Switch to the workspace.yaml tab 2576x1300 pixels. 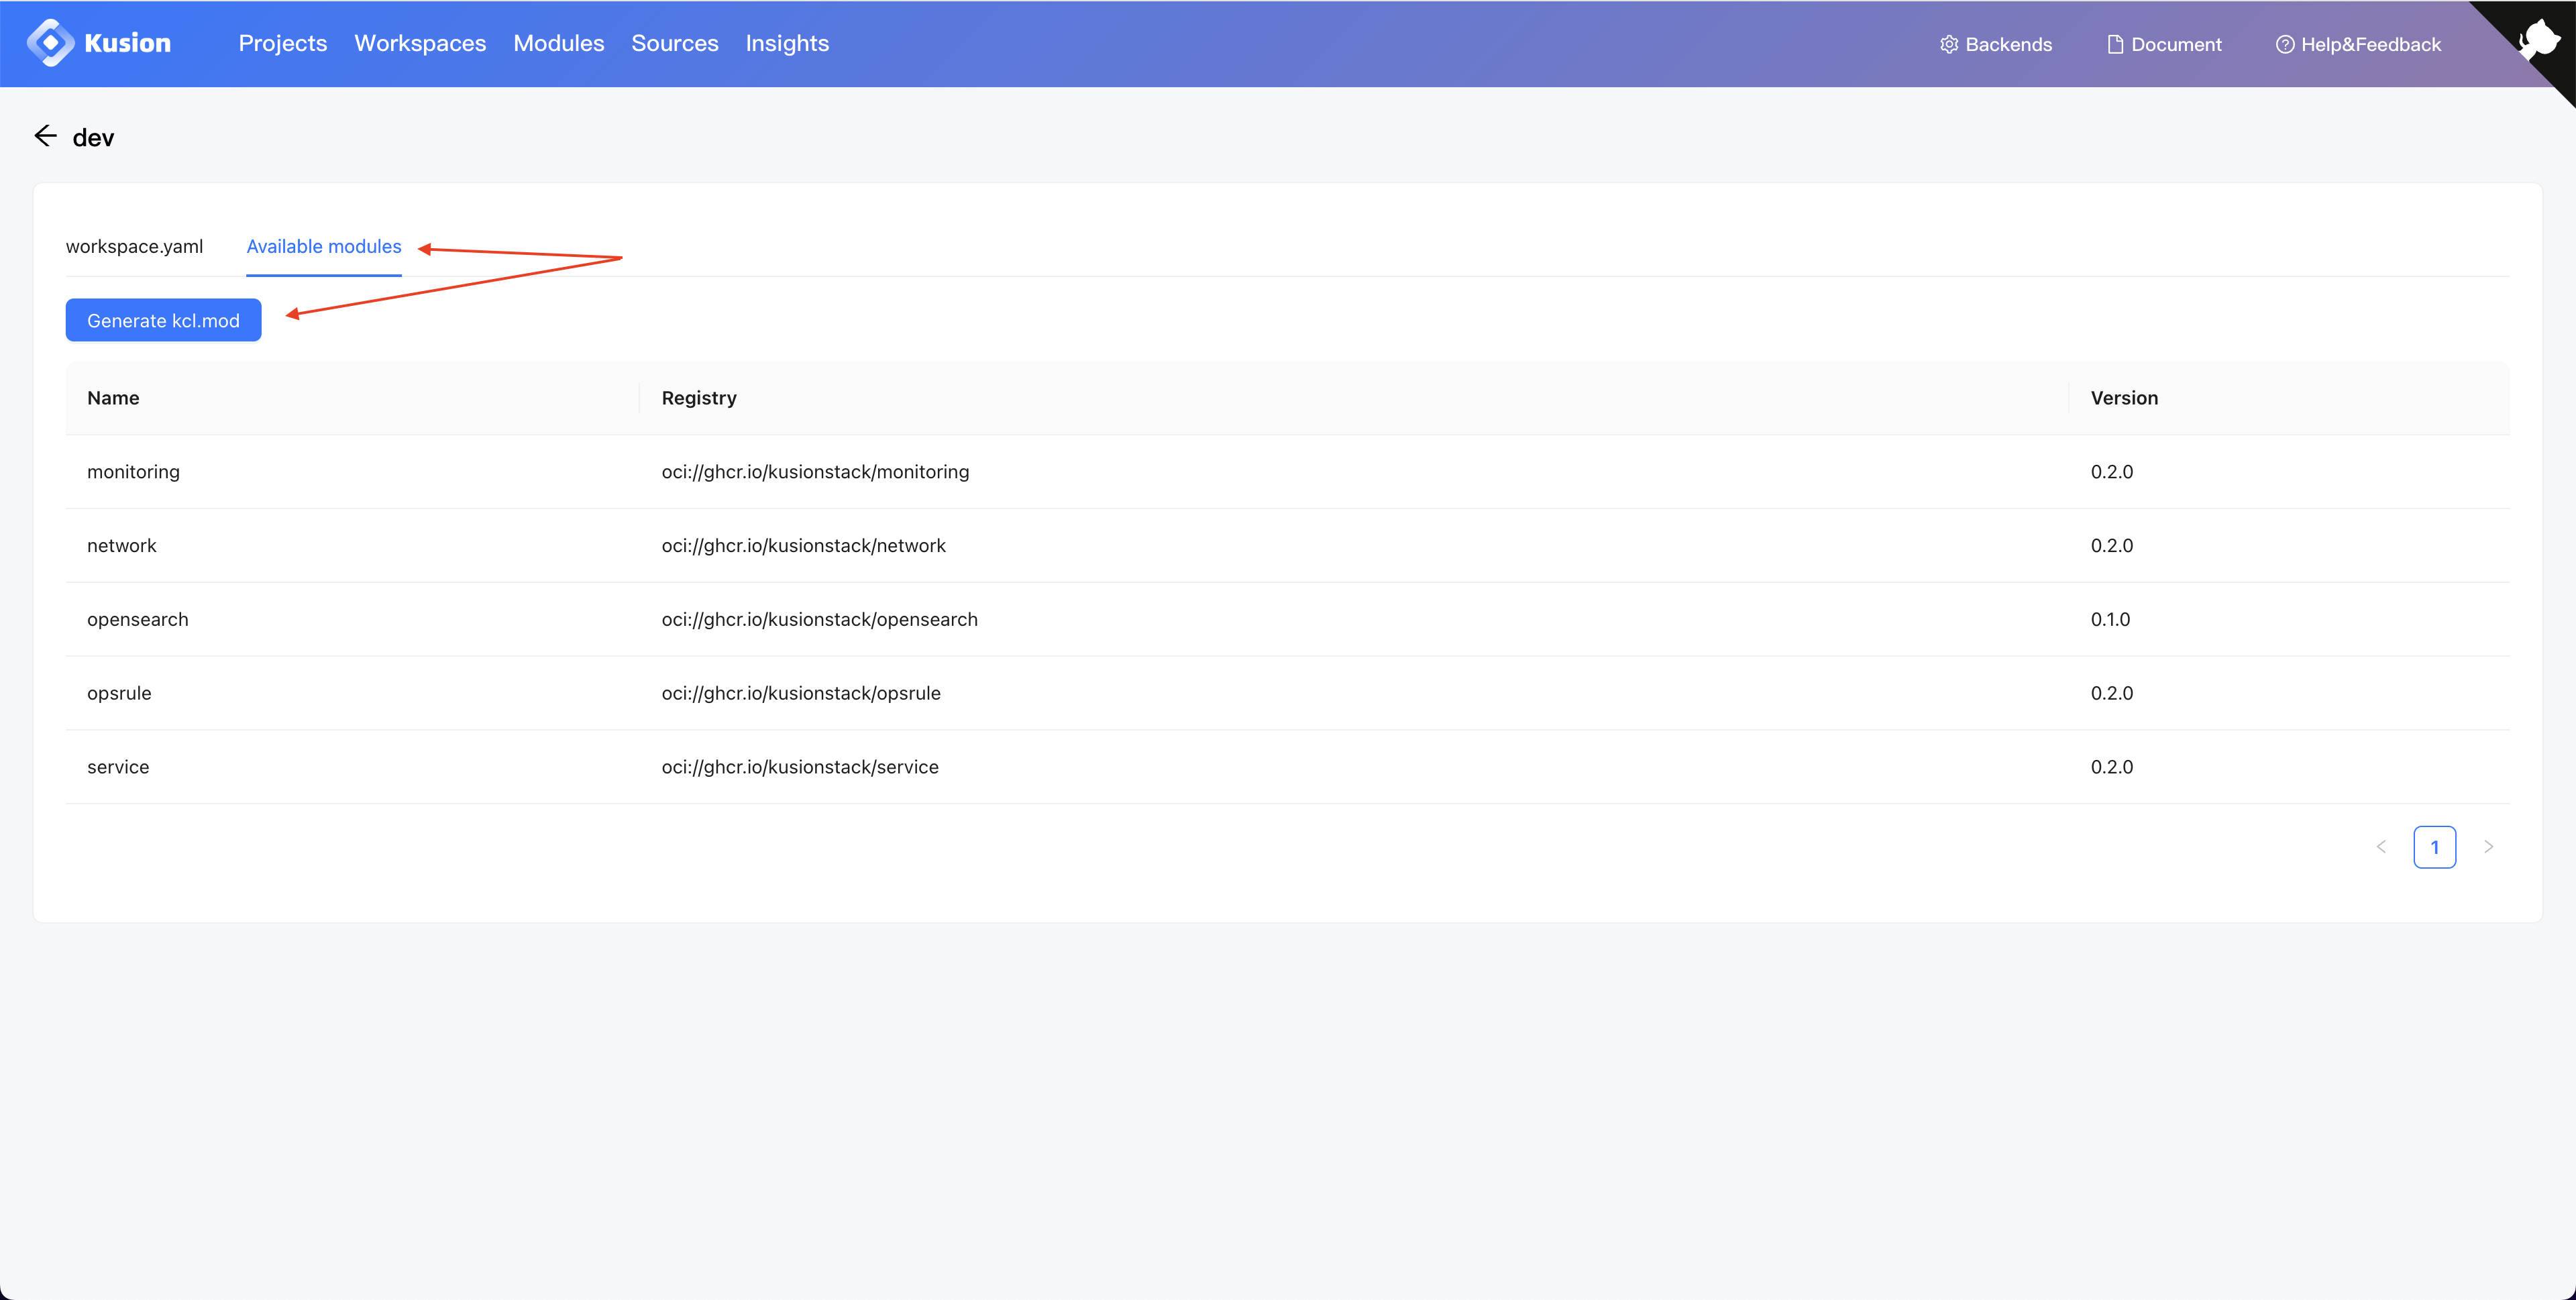point(134,246)
